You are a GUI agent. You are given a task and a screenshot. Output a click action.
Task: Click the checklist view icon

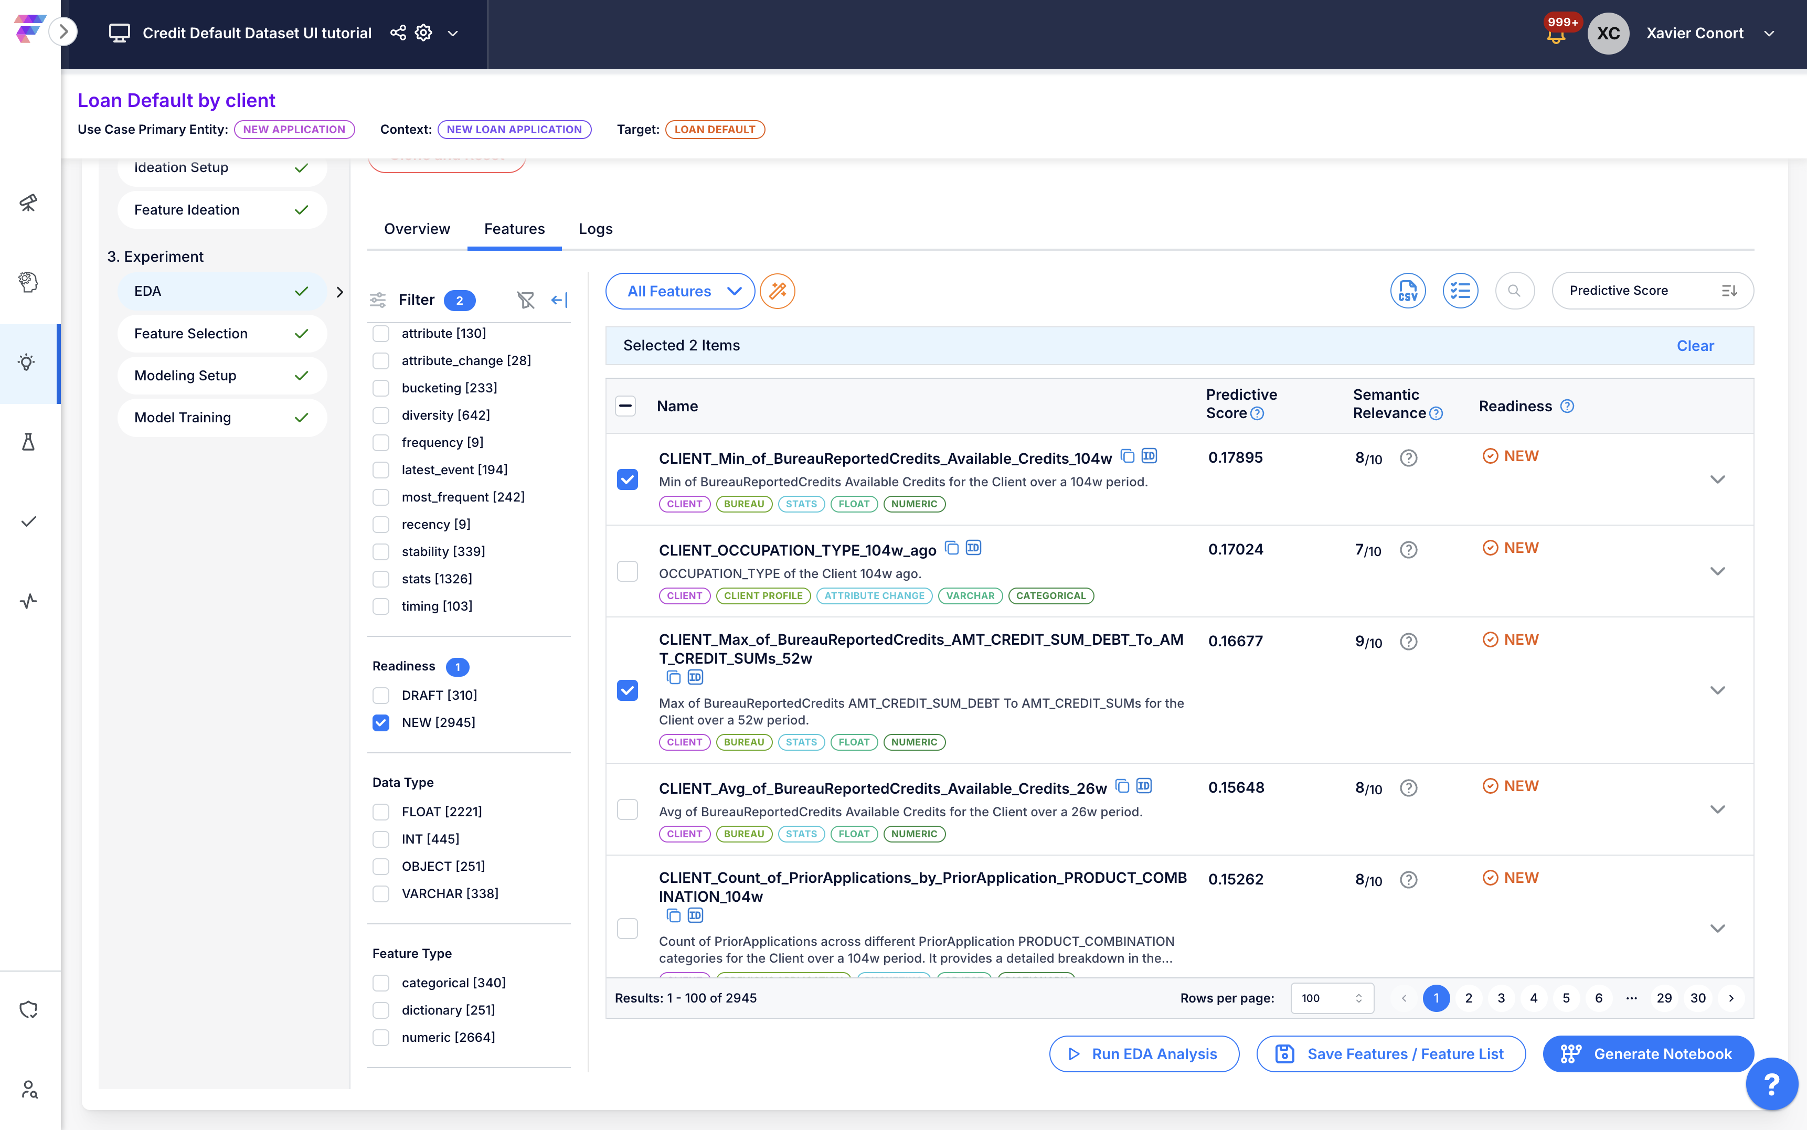coord(1460,291)
